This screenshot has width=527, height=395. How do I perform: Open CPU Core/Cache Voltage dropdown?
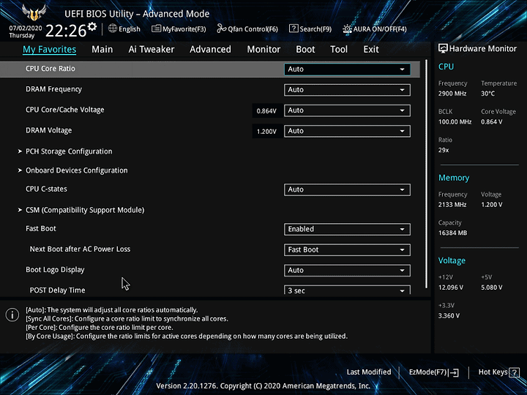(x=347, y=110)
